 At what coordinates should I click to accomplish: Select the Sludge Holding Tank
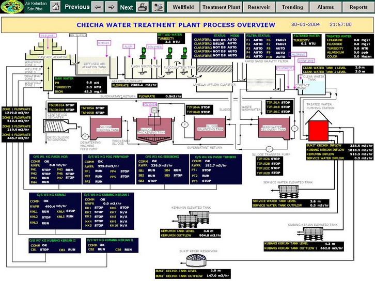click(x=105, y=129)
